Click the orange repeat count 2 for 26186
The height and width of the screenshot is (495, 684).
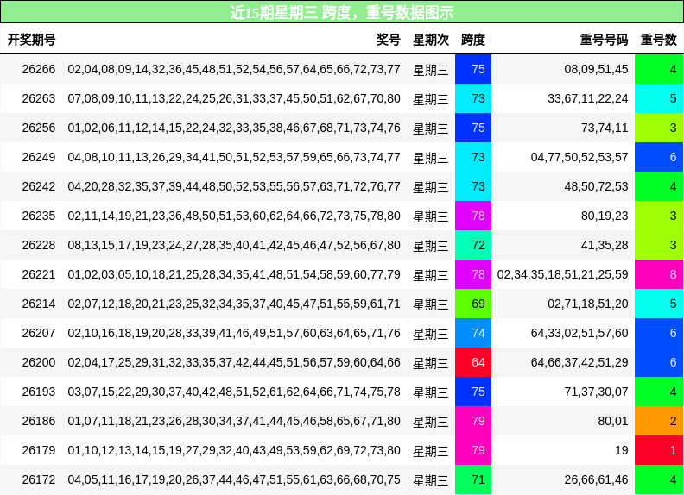(x=659, y=421)
